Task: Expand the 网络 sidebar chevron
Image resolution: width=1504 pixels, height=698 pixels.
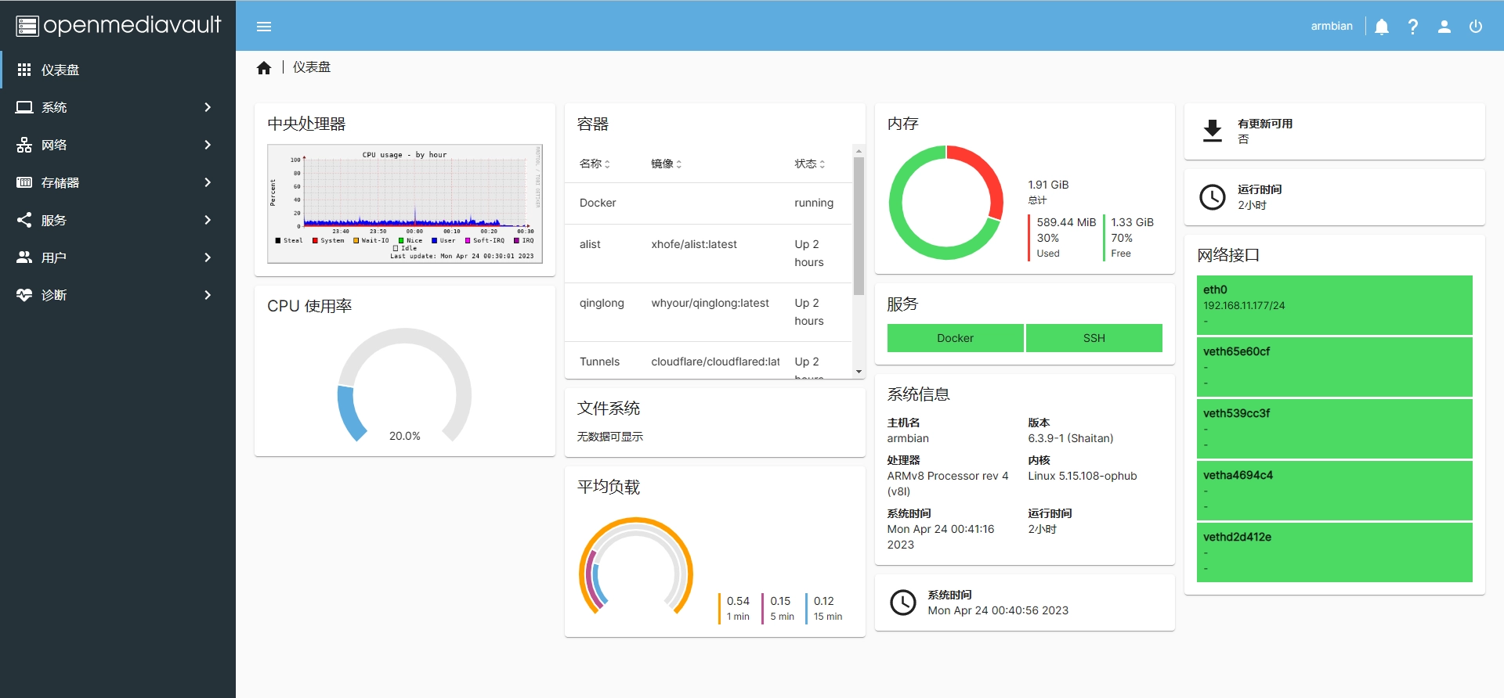Action: click(208, 145)
